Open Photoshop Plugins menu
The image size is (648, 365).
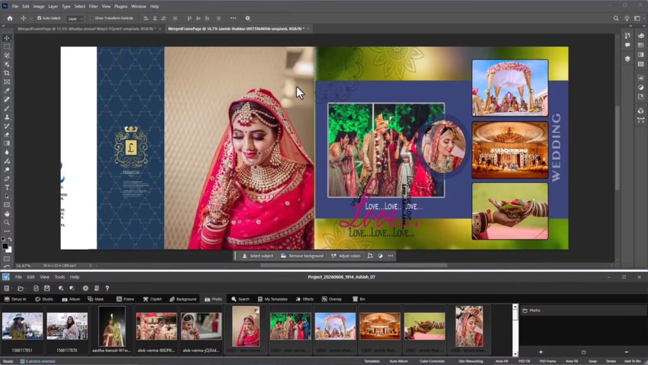point(121,6)
